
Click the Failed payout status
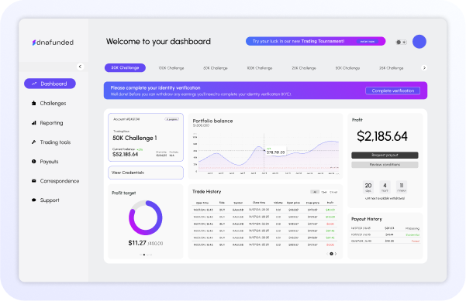tap(415, 241)
